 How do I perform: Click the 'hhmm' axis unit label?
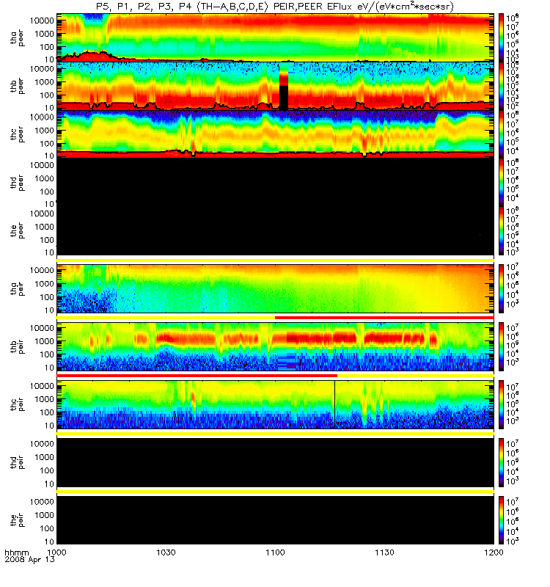click(x=16, y=553)
